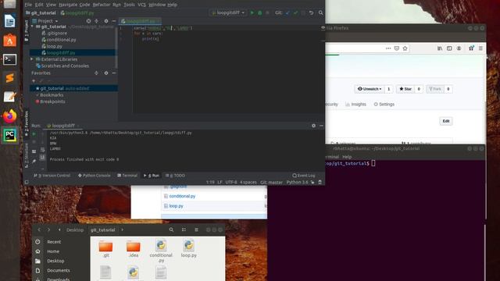This screenshot has width=500, height=281.
Task: Open Terminal from Ubuntu dock
Action: 9,59
